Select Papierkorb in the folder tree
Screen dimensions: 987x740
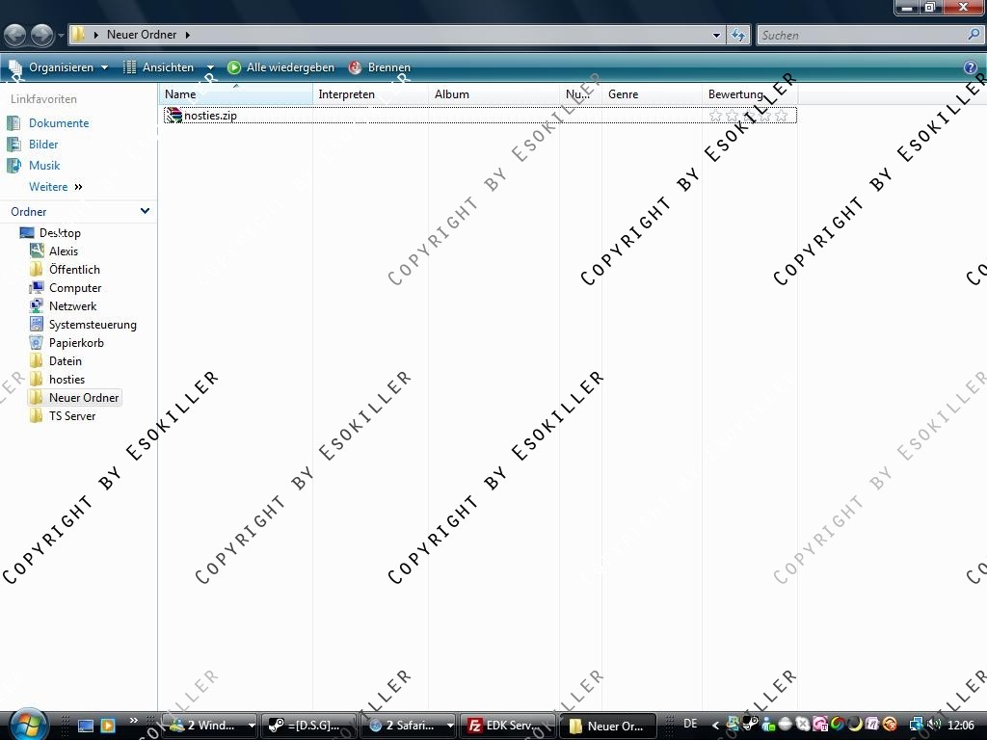coord(76,343)
